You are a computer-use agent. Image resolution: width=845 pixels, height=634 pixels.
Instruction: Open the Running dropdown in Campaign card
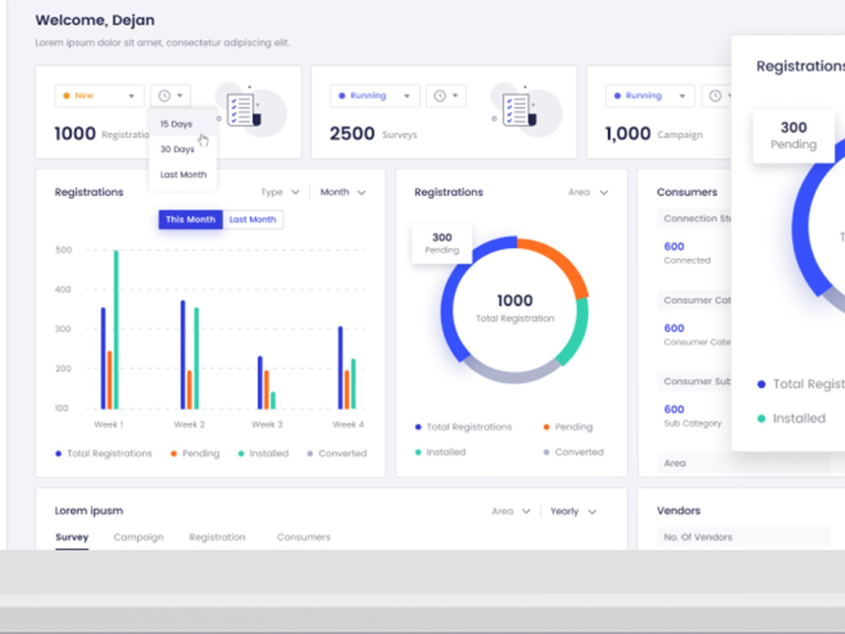(x=650, y=96)
